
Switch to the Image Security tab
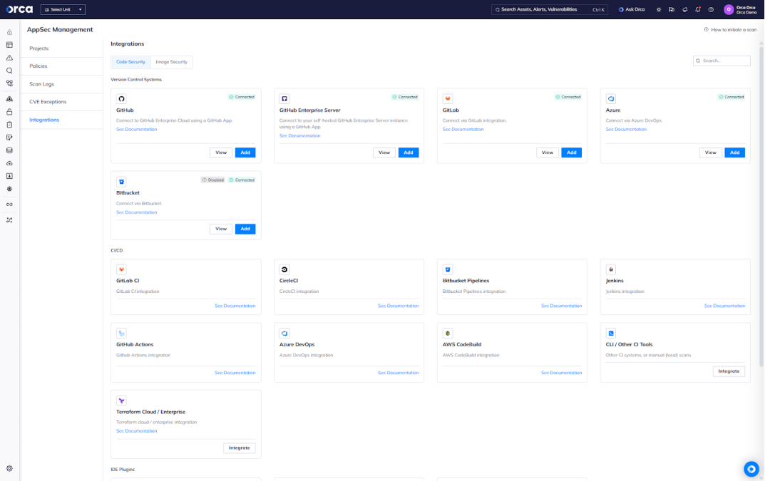coord(171,61)
